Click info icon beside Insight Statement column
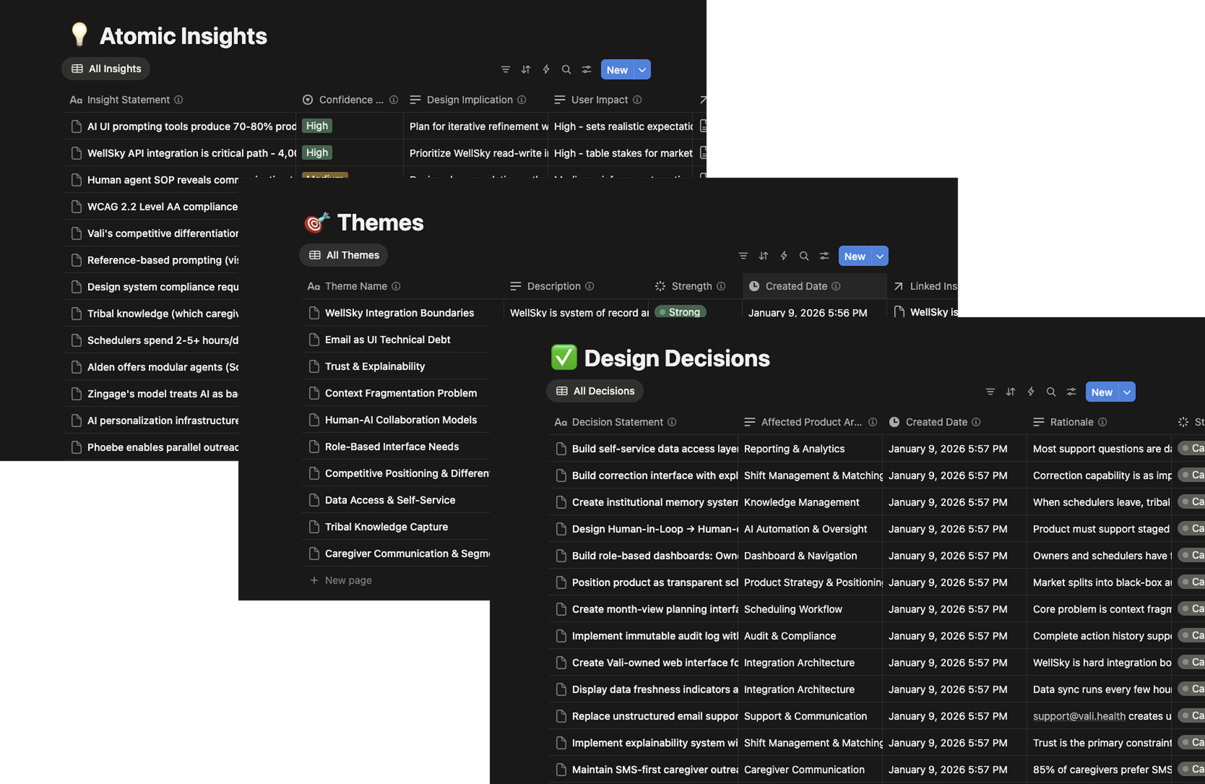The height and width of the screenshot is (784, 1205). pyautogui.click(x=178, y=100)
